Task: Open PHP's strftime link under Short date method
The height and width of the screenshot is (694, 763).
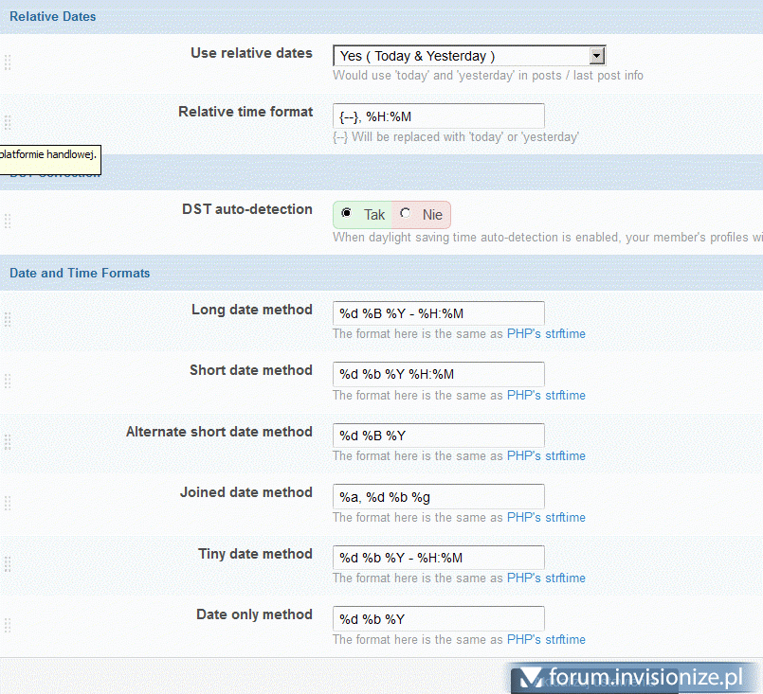Action: pyautogui.click(x=546, y=395)
